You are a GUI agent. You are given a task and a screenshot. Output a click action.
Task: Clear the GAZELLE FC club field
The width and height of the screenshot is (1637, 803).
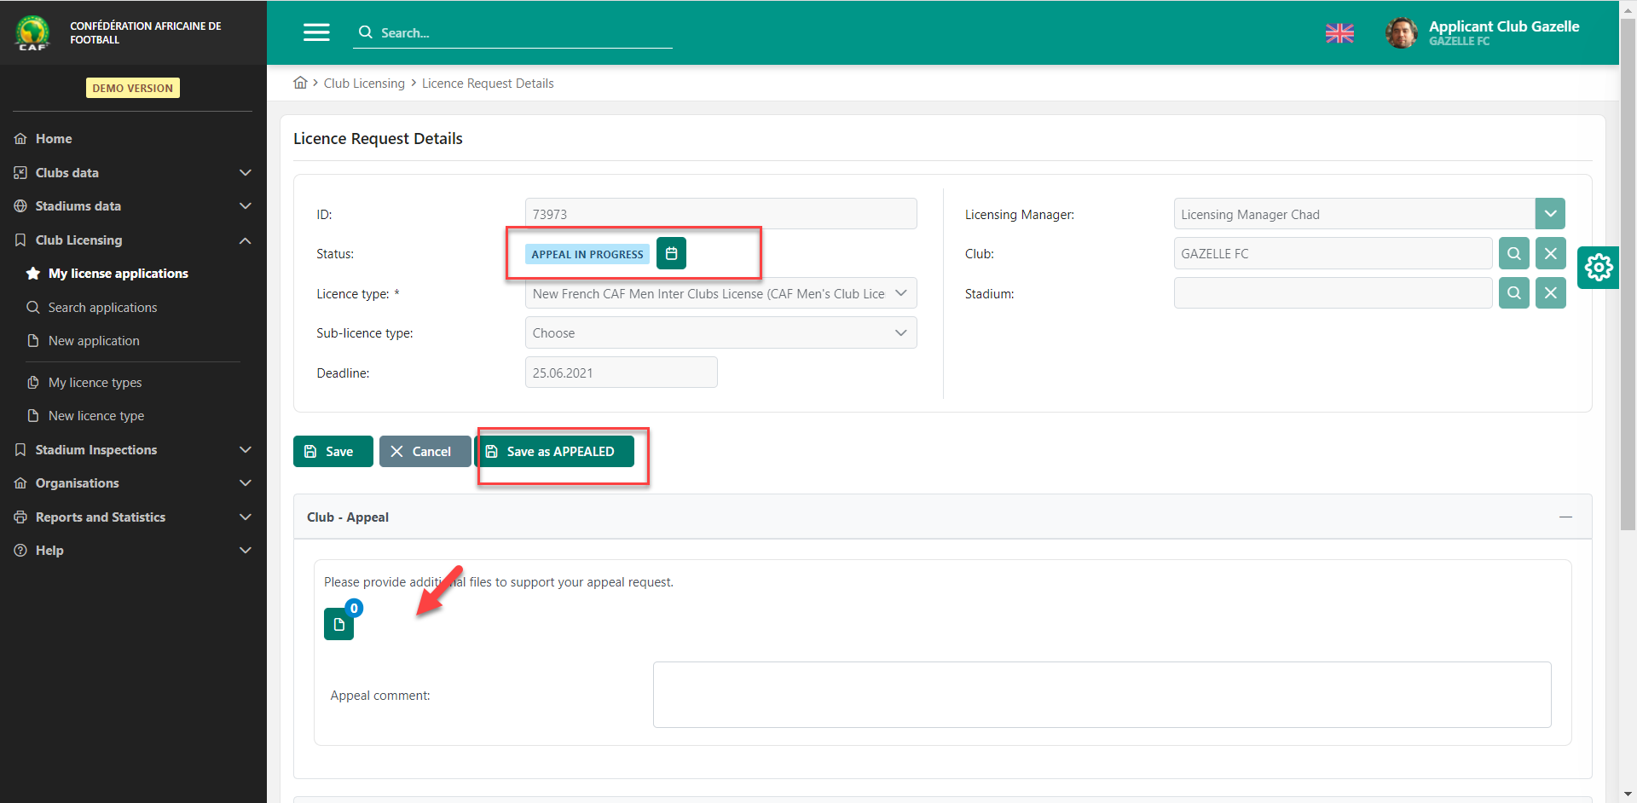click(x=1550, y=253)
